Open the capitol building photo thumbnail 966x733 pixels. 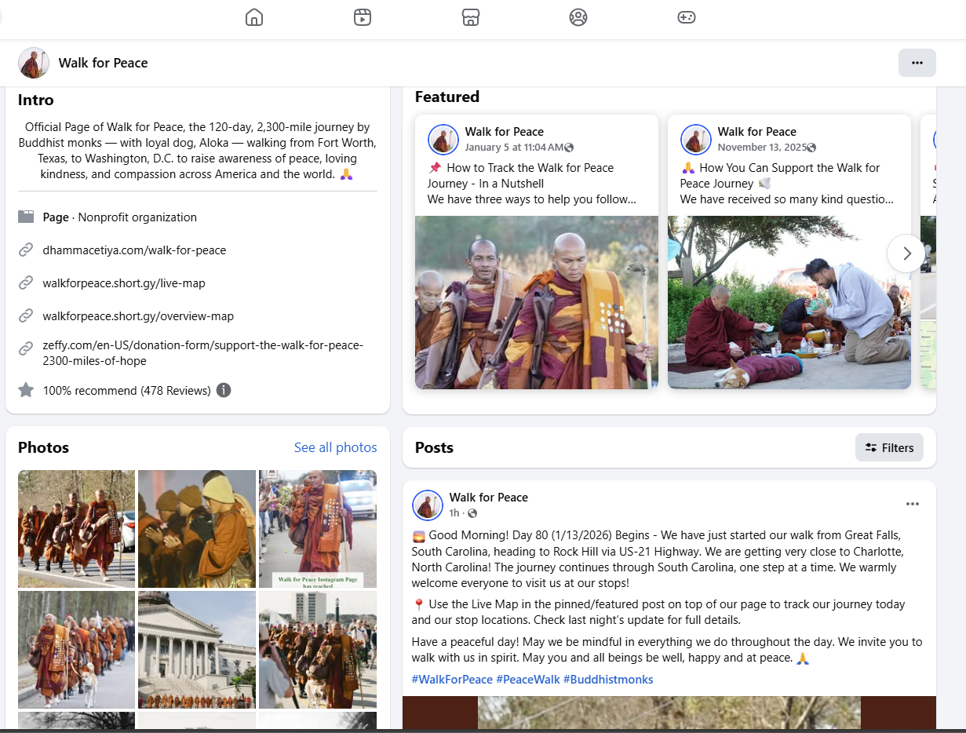point(196,650)
